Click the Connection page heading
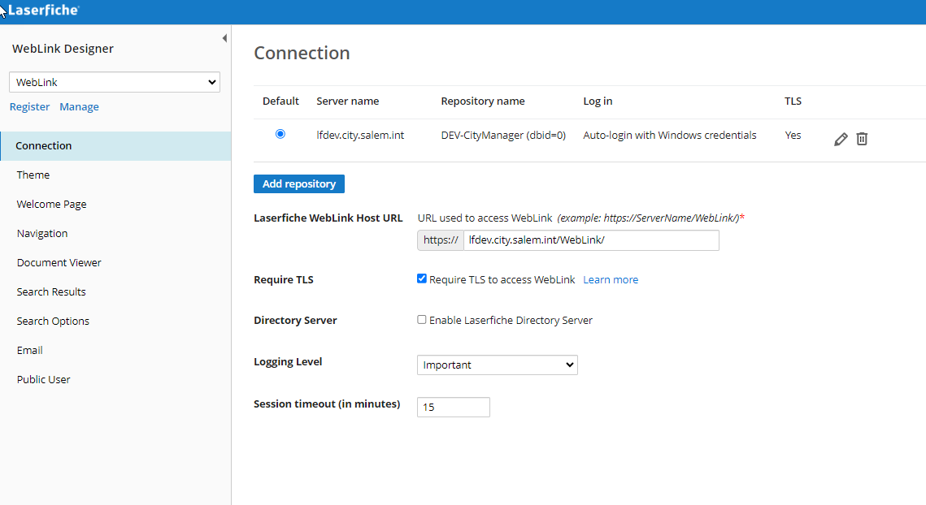 click(302, 53)
